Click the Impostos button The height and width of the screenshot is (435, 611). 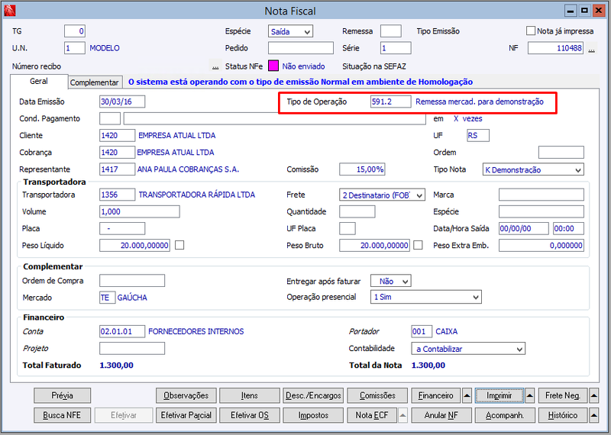coord(313,415)
